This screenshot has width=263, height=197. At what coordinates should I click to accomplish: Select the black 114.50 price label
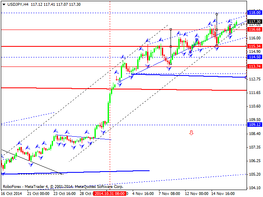coord(255,57)
